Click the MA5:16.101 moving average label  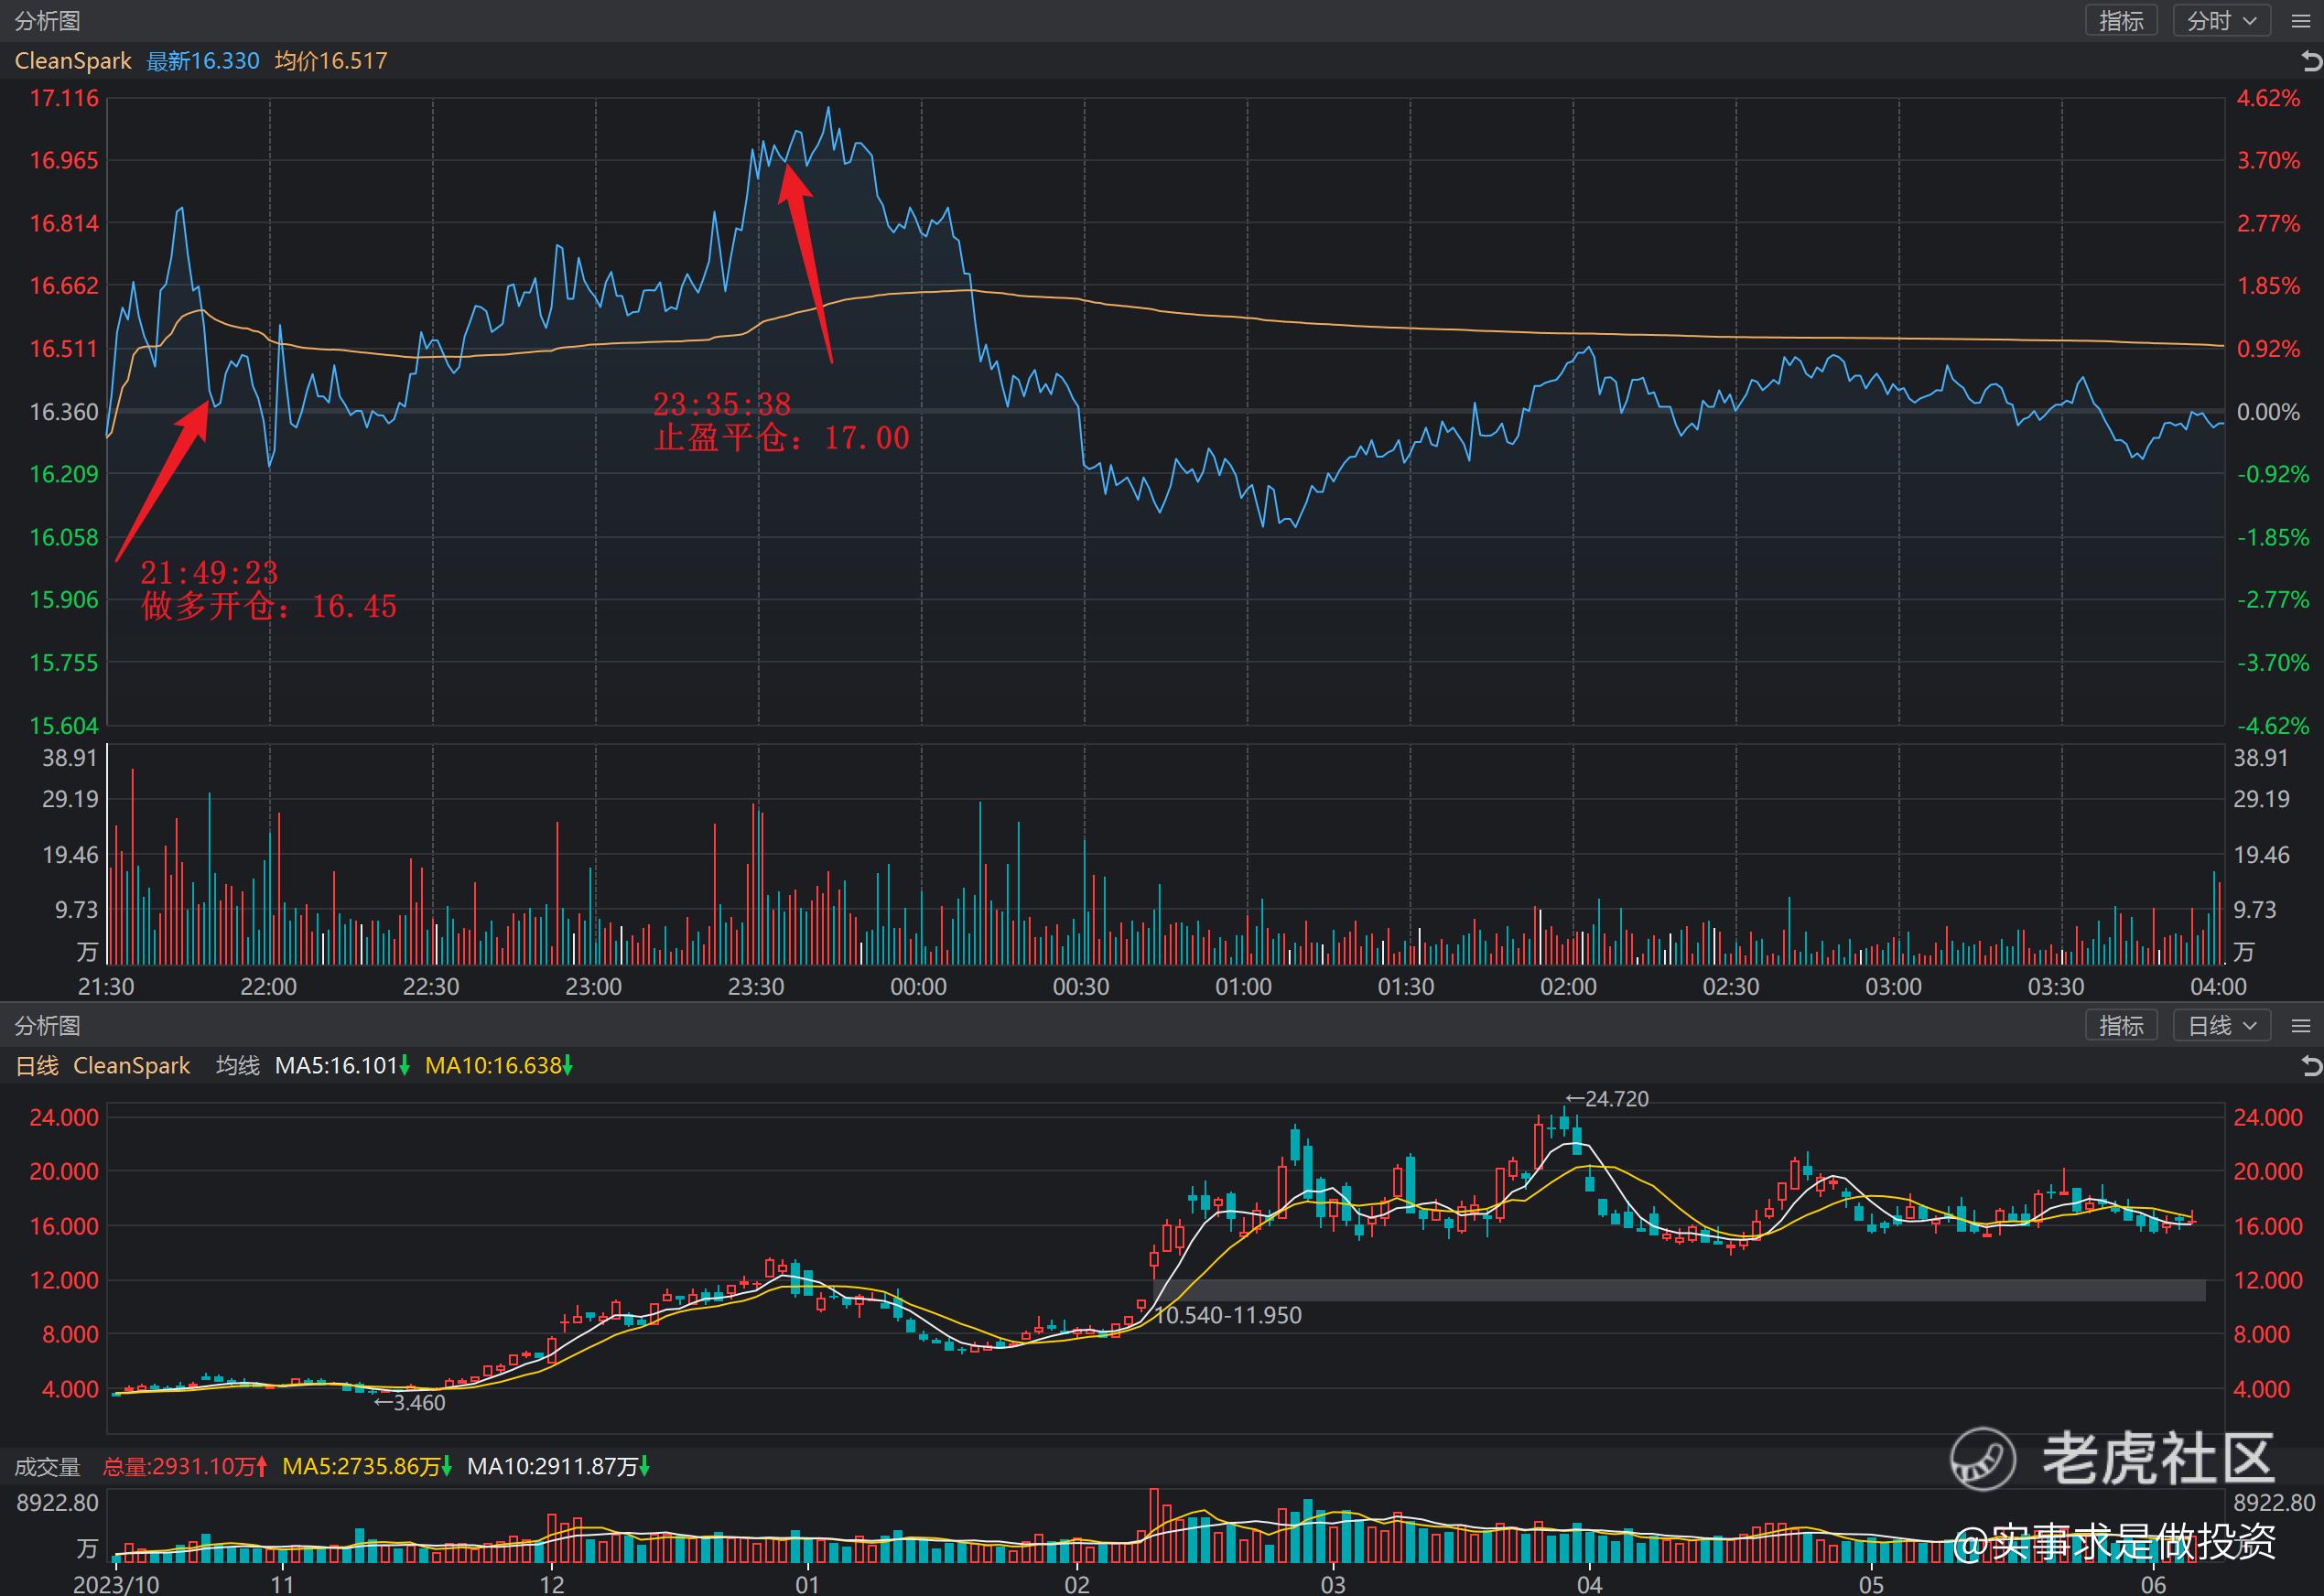(x=341, y=1066)
